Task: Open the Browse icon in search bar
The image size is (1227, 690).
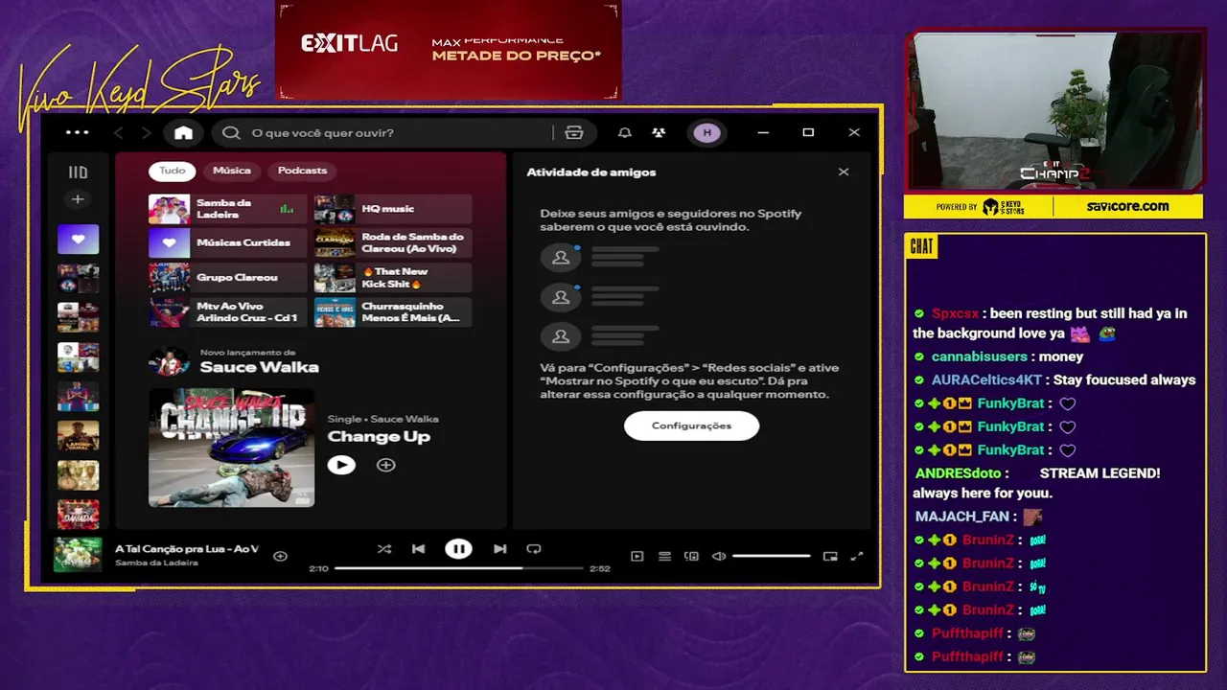Action: click(x=574, y=133)
